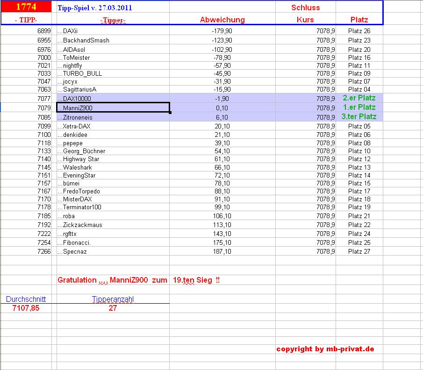Viewport: 423px width, 370px height.
Task: Select tipper cell ...roba
Action: (x=113, y=216)
